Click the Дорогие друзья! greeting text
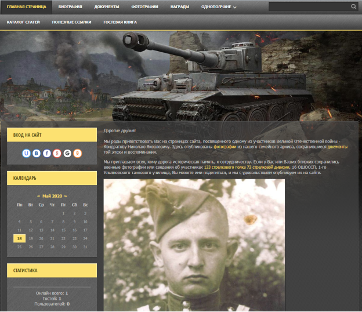 pyautogui.click(x=120, y=131)
